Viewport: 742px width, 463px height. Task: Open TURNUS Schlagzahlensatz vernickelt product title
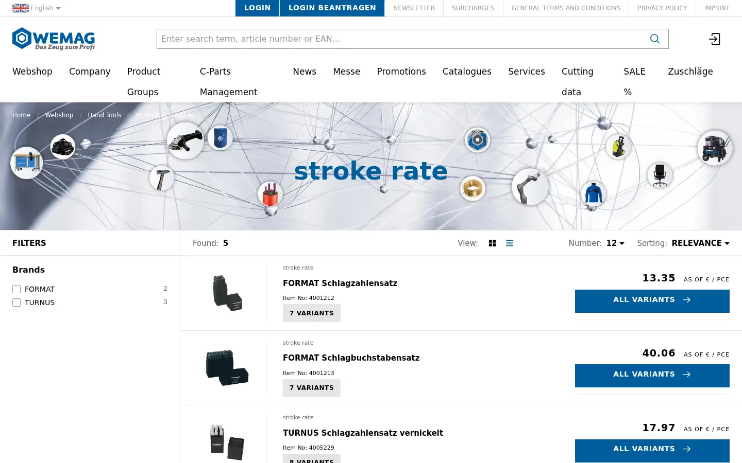coord(363,433)
